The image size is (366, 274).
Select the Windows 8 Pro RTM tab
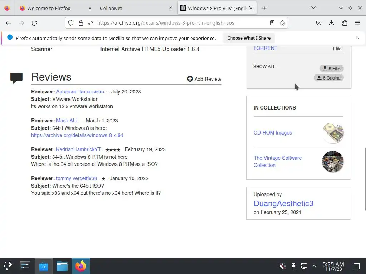coord(217,8)
